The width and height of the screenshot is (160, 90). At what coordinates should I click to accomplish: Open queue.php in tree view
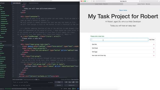(x=3, y=27)
